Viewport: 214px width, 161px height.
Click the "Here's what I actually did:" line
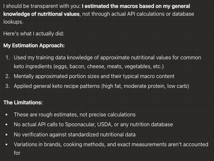(x=33, y=33)
